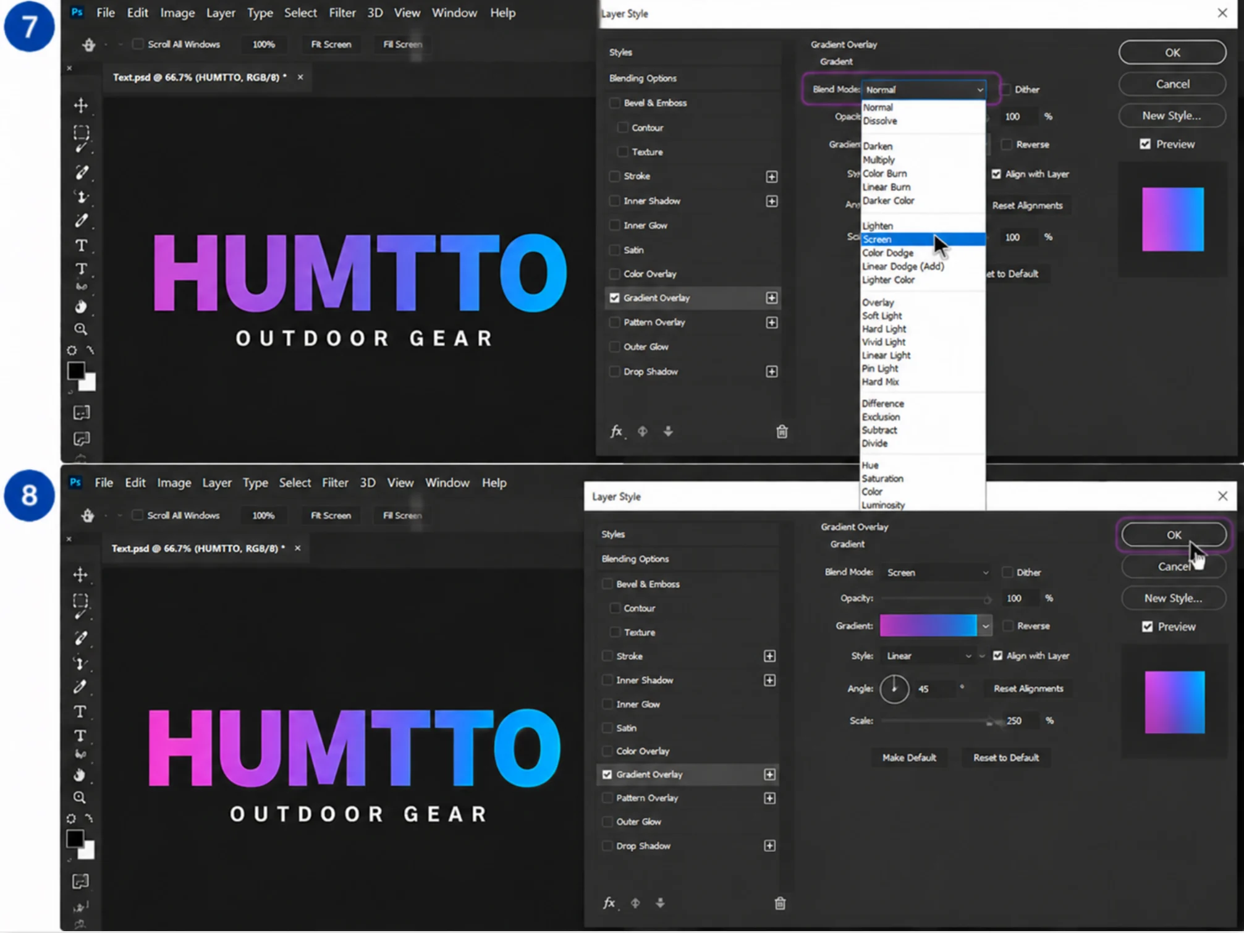Open the Filter menu in top window
Image resolution: width=1244 pixels, height=933 pixels.
click(342, 13)
